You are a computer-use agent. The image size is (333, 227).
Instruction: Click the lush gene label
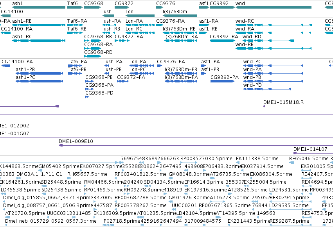click(x=107, y=11)
